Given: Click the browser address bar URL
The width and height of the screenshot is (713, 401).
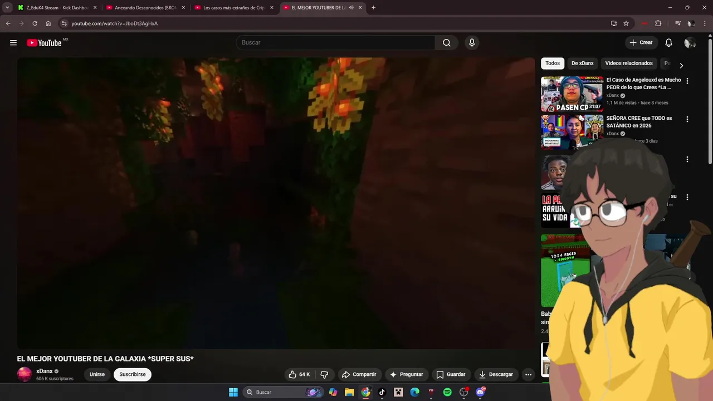Looking at the screenshot, I should pyautogui.click(x=114, y=23).
